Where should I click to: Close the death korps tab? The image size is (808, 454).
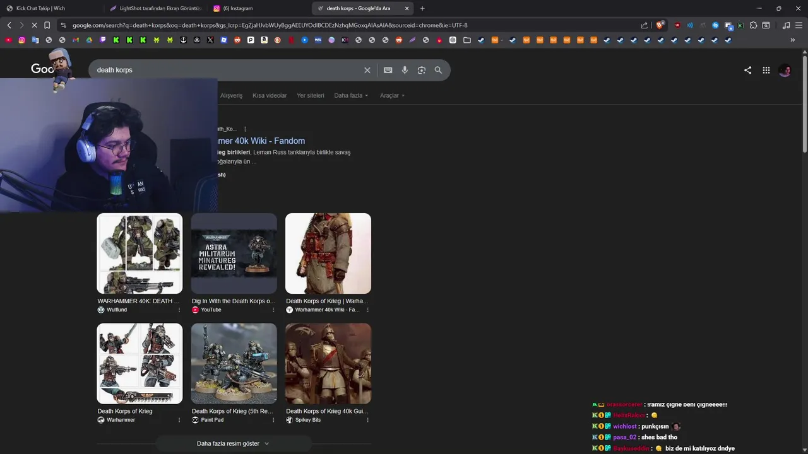(x=407, y=8)
